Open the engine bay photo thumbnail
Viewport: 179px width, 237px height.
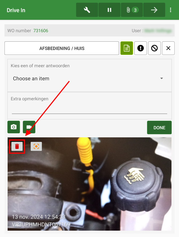[x=89, y=188]
